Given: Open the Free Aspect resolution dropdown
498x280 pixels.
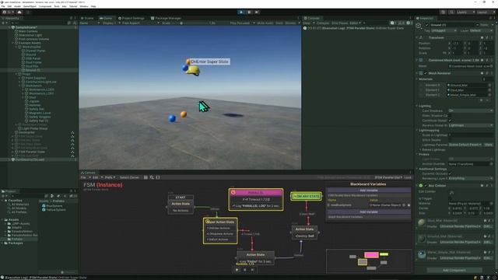Looking at the screenshot, I should point(140,23).
